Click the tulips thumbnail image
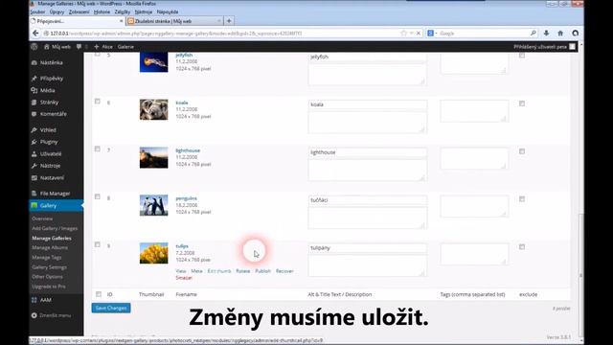Image resolution: width=613 pixels, height=345 pixels. click(153, 253)
